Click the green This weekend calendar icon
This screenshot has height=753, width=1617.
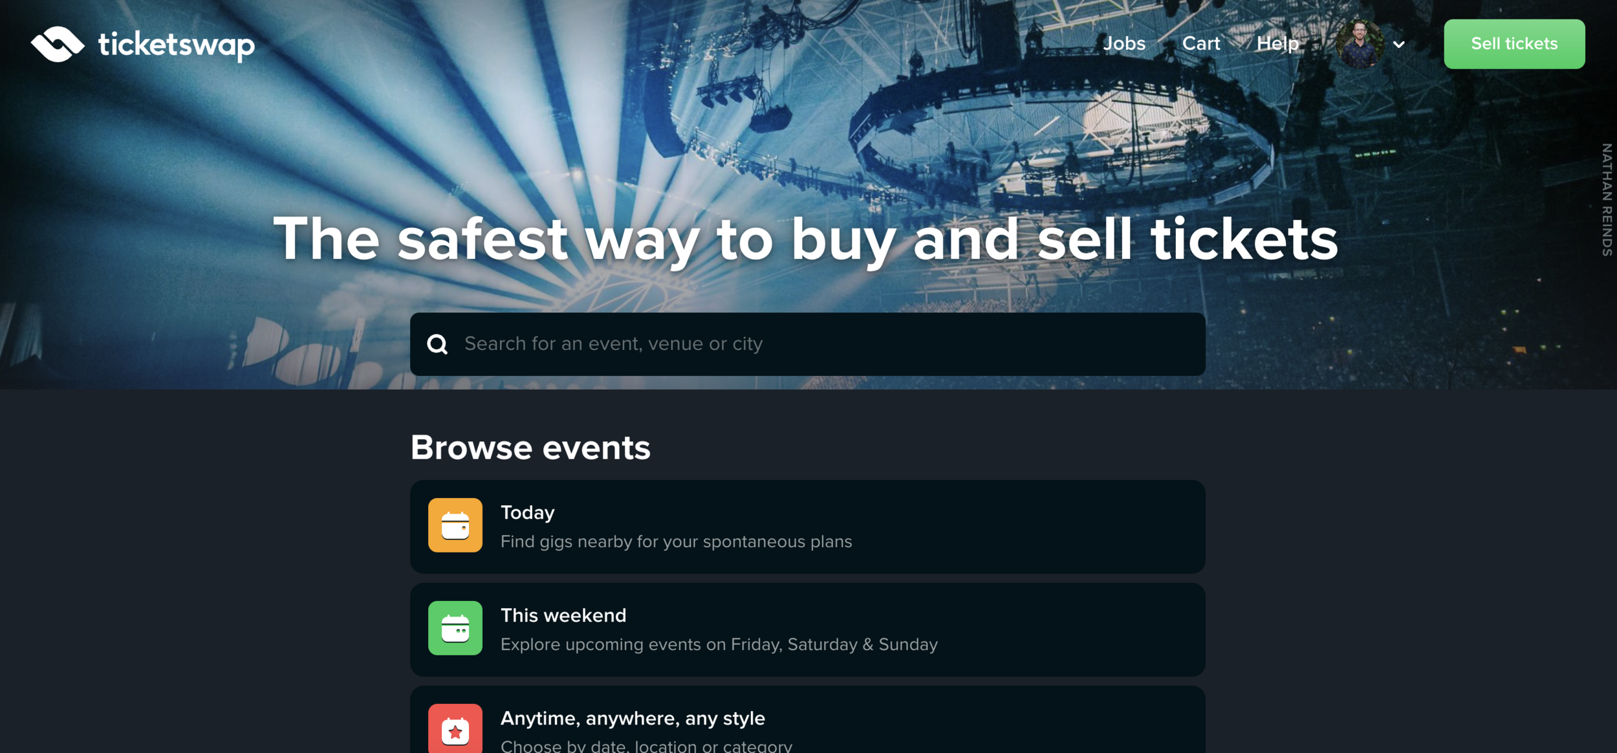pos(455,627)
